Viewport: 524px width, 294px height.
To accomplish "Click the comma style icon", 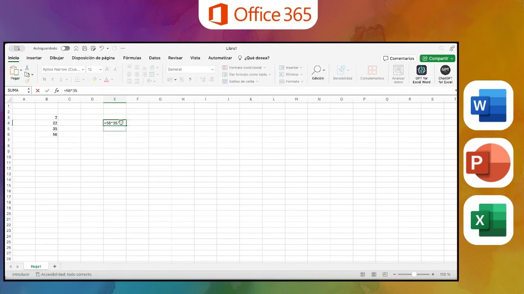I will 190,80.
